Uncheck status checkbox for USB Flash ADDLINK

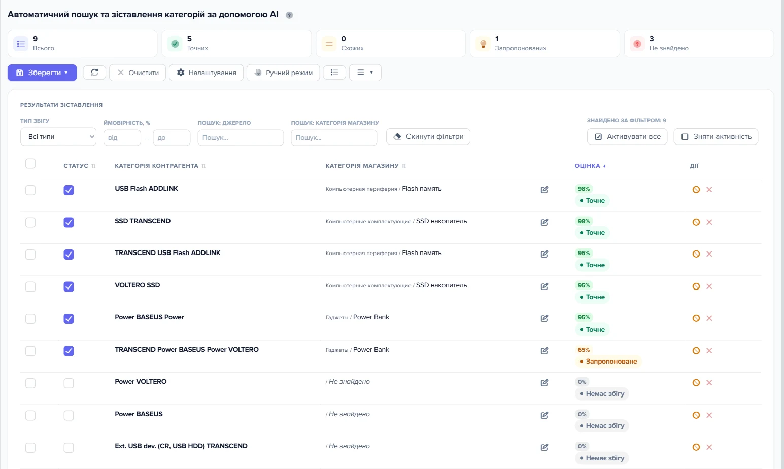[x=69, y=190]
